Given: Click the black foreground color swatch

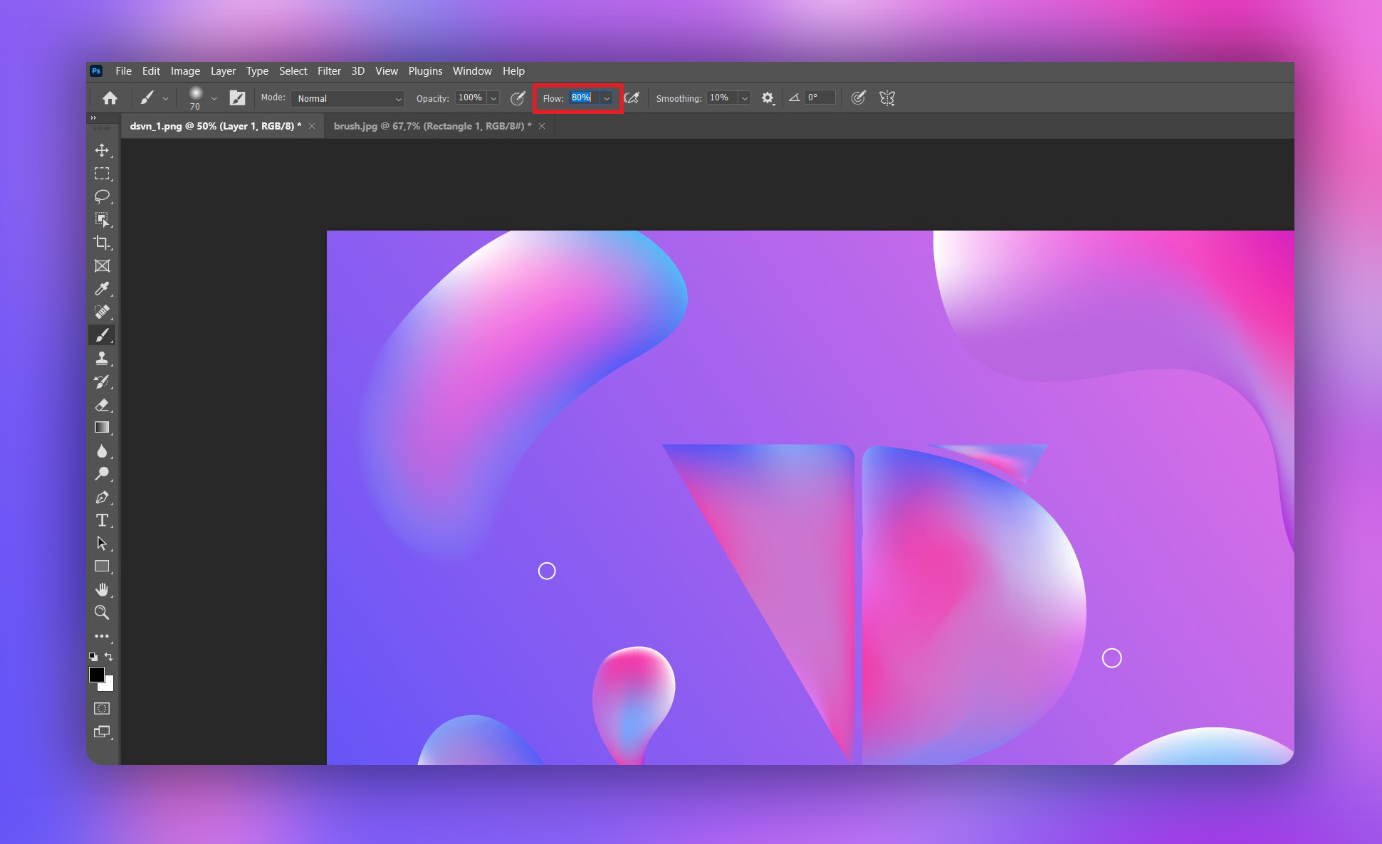Looking at the screenshot, I should [x=96, y=674].
